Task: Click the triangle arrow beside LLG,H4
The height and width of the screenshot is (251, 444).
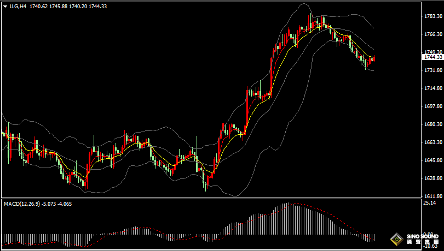Action: (x=5, y=7)
